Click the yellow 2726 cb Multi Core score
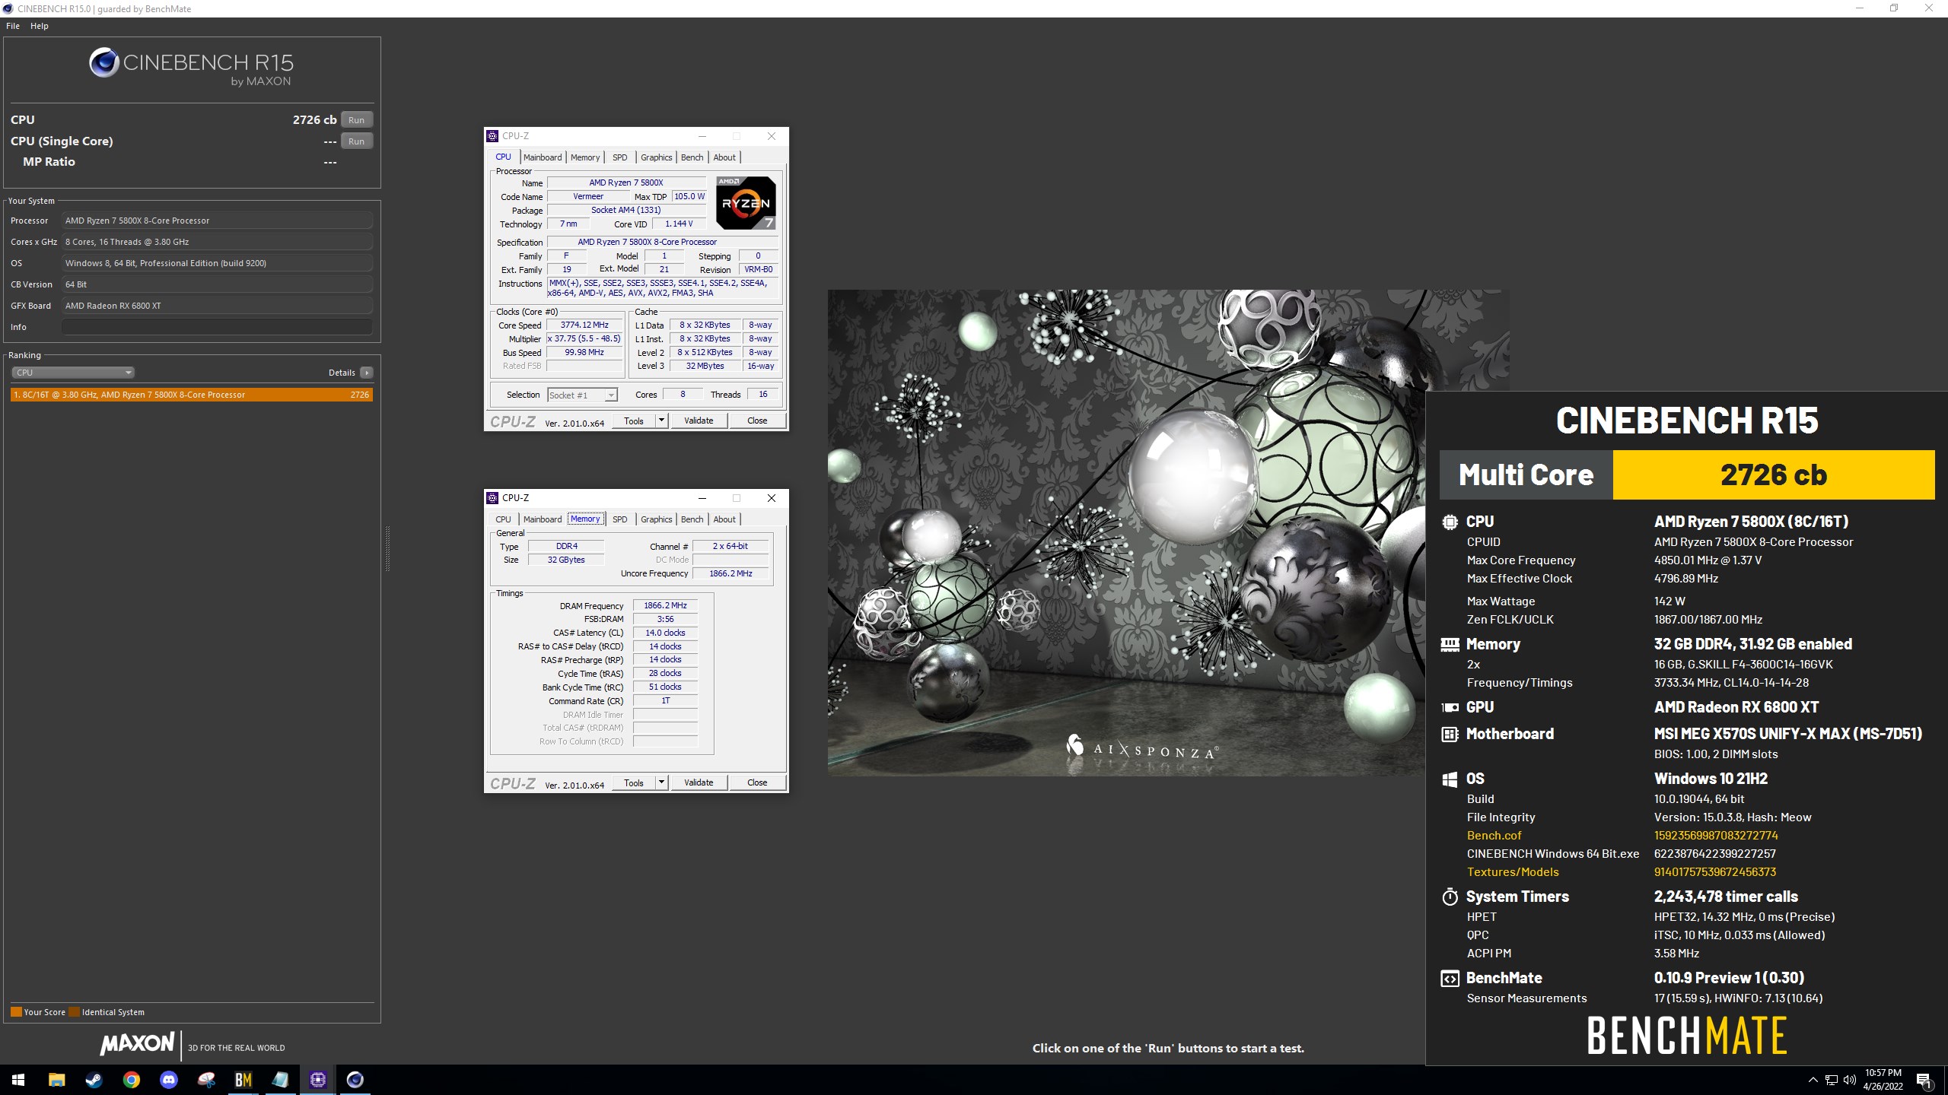This screenshot has width=1948, height=1095. tap(1774, 475)
